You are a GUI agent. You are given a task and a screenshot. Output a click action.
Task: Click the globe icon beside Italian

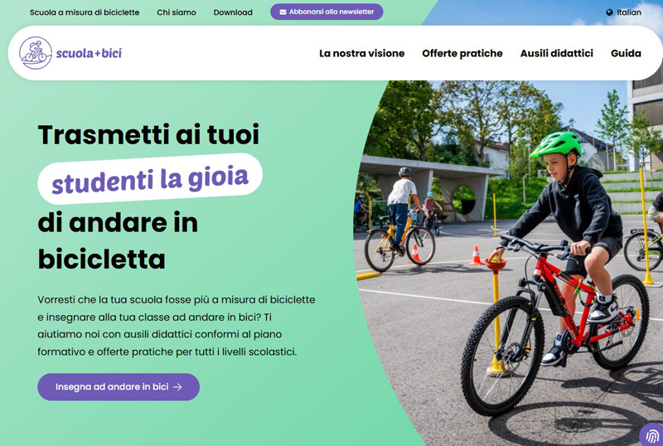(x=609, y=12)
